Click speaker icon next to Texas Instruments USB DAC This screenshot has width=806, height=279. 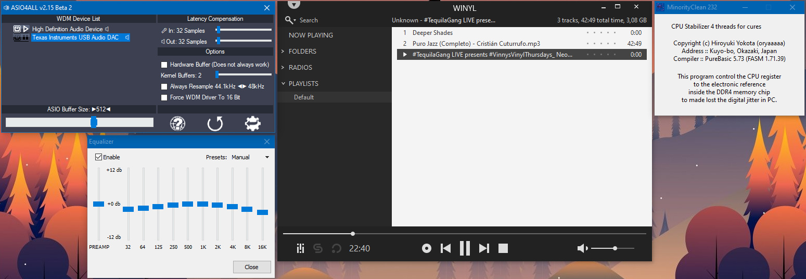(127, 37)
